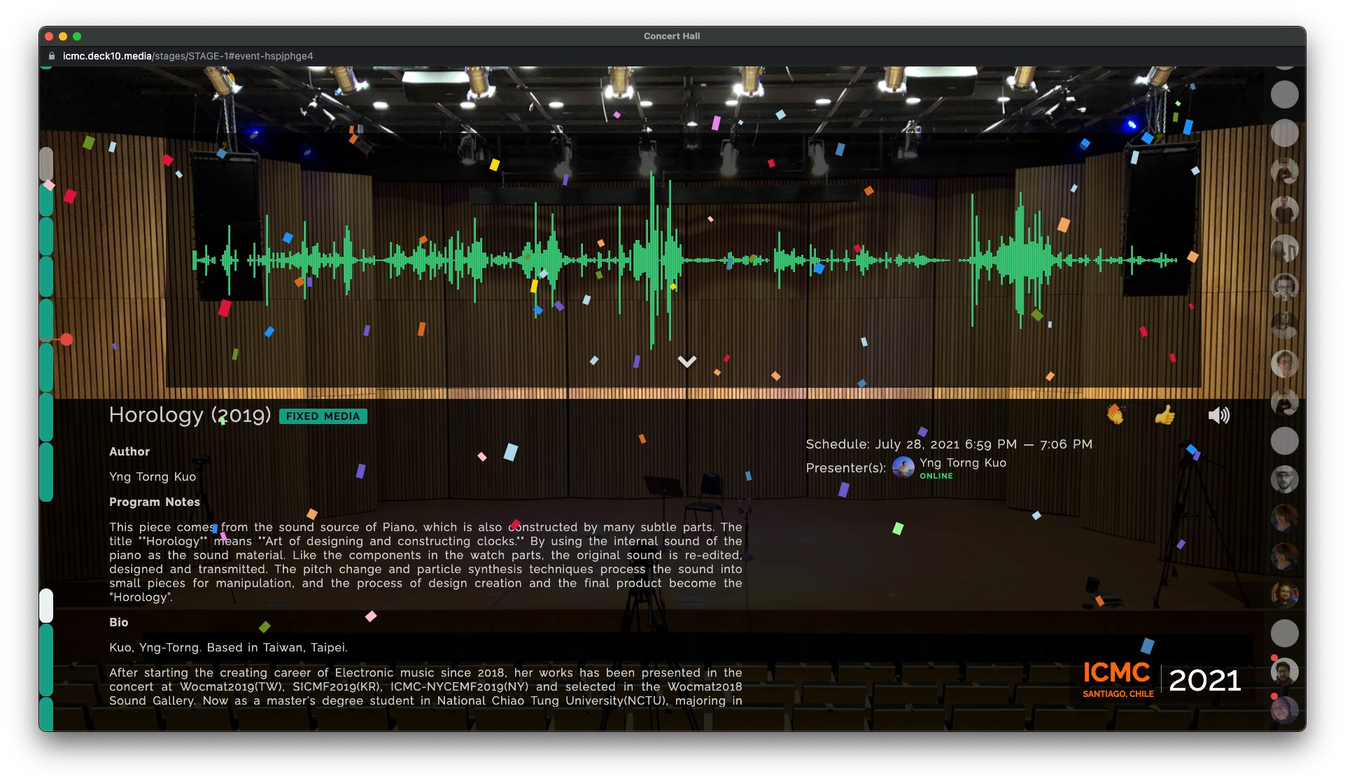1345x783 pixels.
Task: Click the green fullscreen window button
Action: pyautogui.click(x=77, y=36)
